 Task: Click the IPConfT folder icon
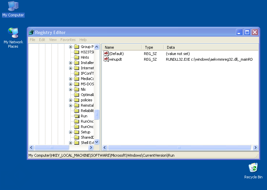(x=77, y=73)
